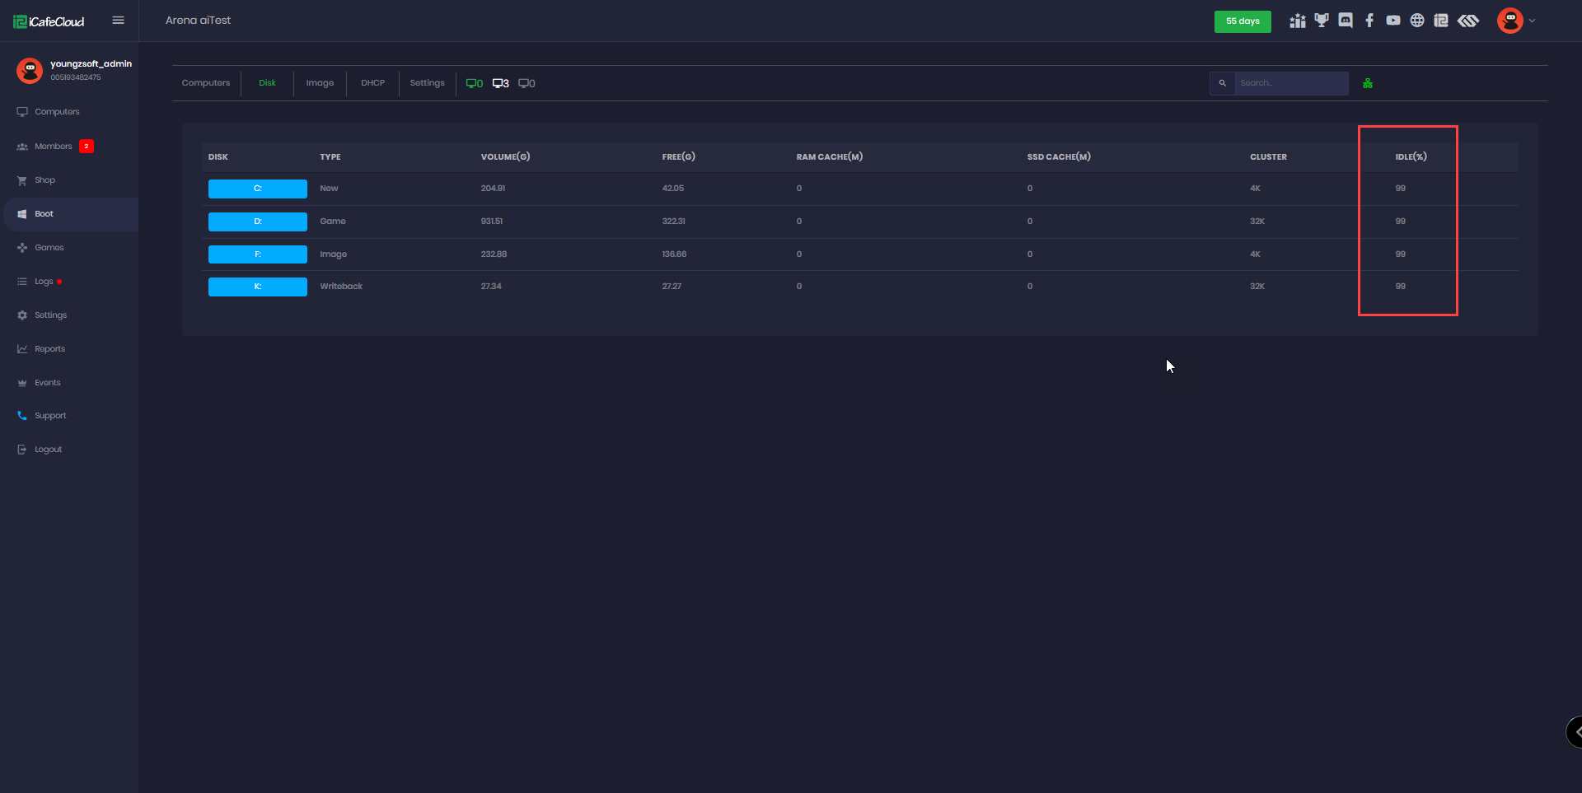Image resolution: width=1582 pixels, height=793 pixels.
Task: Select the C: disk button
Action: 257,189
